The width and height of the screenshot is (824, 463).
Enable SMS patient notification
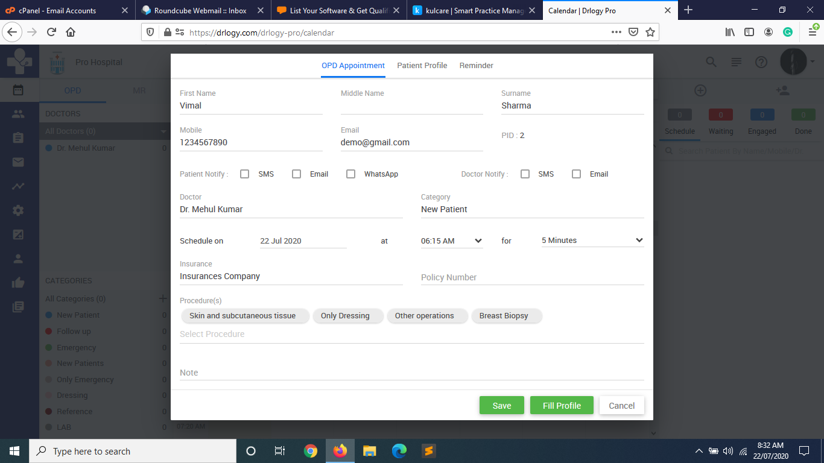click(x=244, y=174)
